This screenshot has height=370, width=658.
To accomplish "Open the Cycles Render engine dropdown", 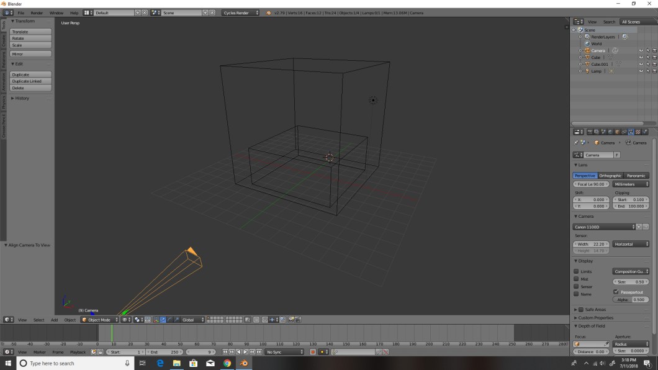I will 239,12.
